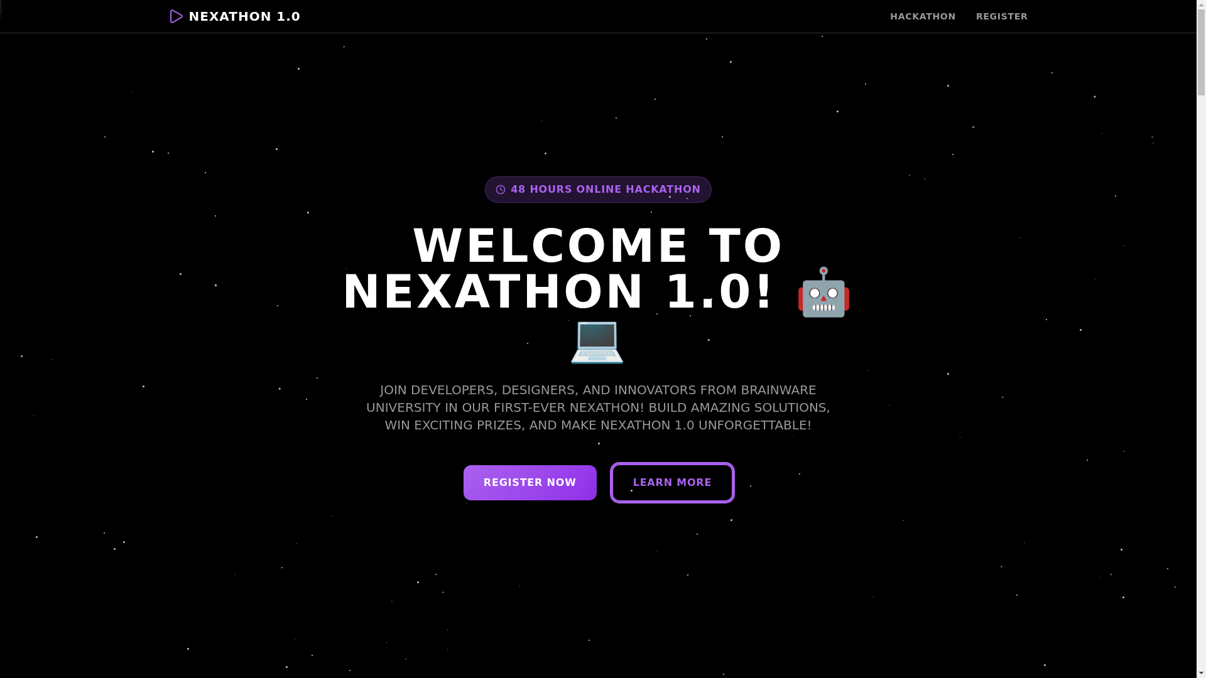Click the paragraph mentioning BRAINWARE UNIVERSITY

pos(598,407)
